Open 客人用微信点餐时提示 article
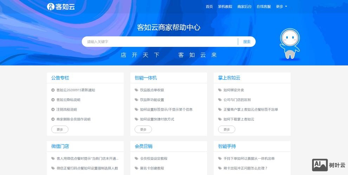 point(87,159)
